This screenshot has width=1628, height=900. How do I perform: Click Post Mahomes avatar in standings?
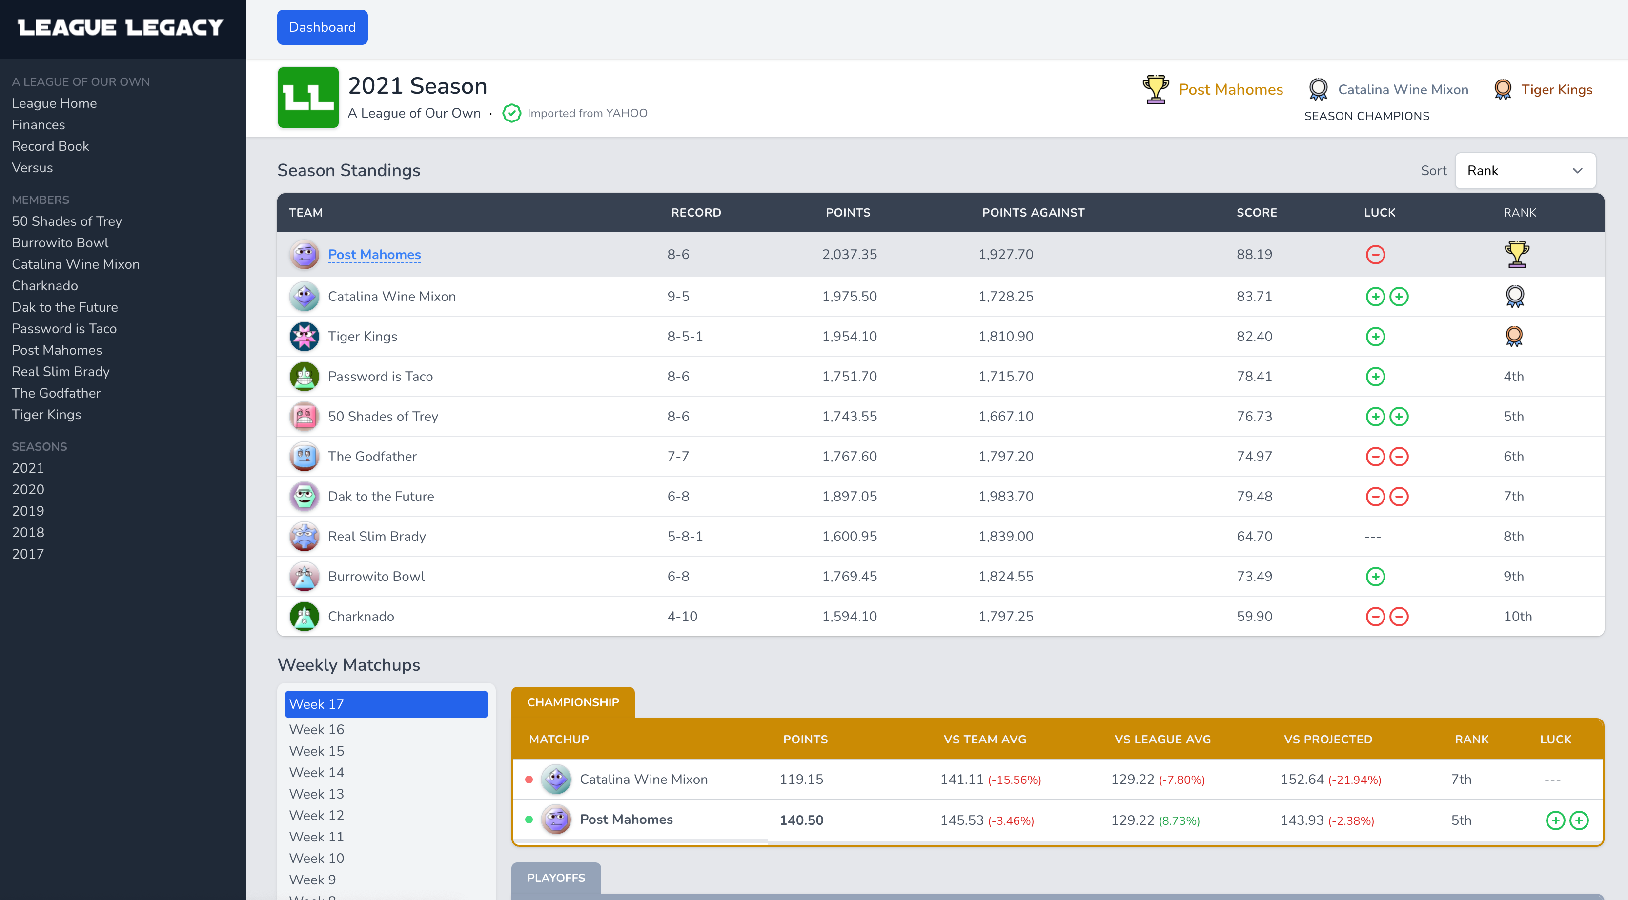point(305,255)
